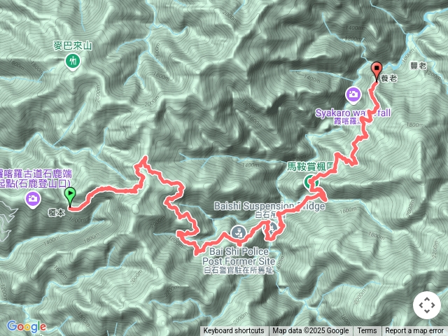
Task: Open the Terms link
Action: point(367,331)
